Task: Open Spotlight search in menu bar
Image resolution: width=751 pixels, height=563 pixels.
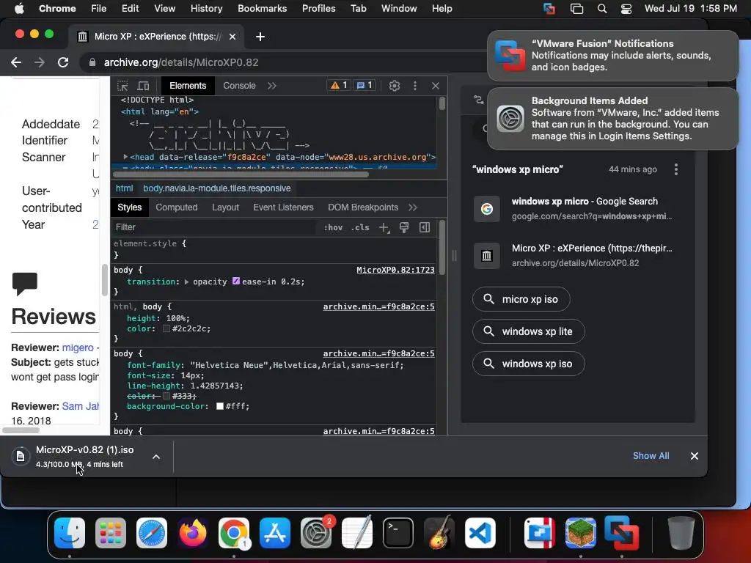Action: 602,9
